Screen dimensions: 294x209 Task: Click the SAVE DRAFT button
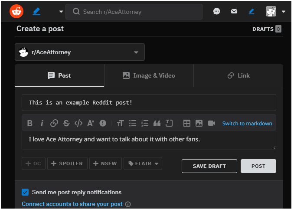pyautogui.click(x=209, y=166)
